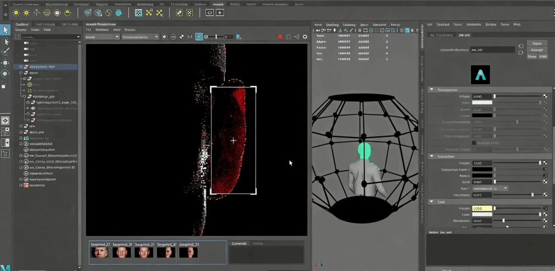Image resolution: width=555 pixels, height=271 pixels.
Task: Click the Presets button
Action: (537, 50)
